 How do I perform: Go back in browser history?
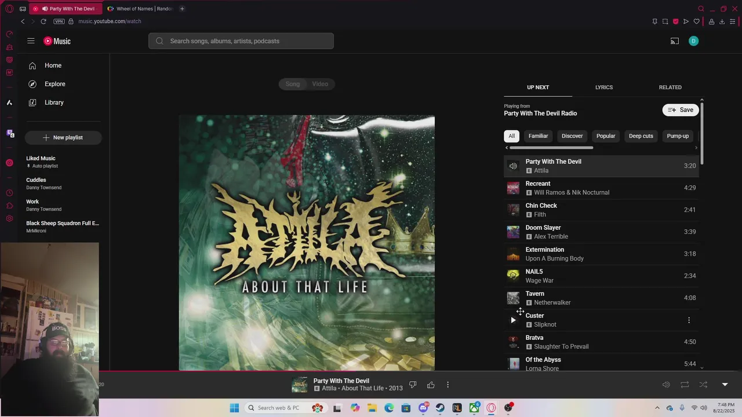(23, 21)
